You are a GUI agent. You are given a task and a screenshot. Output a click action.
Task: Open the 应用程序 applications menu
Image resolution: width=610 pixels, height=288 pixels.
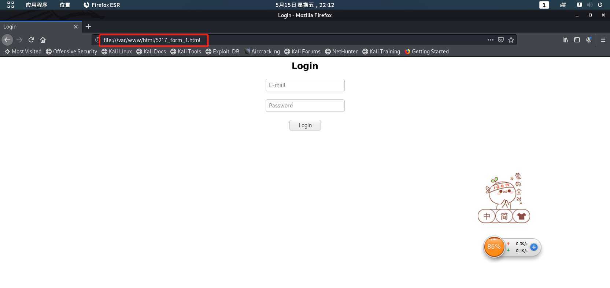click(x=36, y=5)
